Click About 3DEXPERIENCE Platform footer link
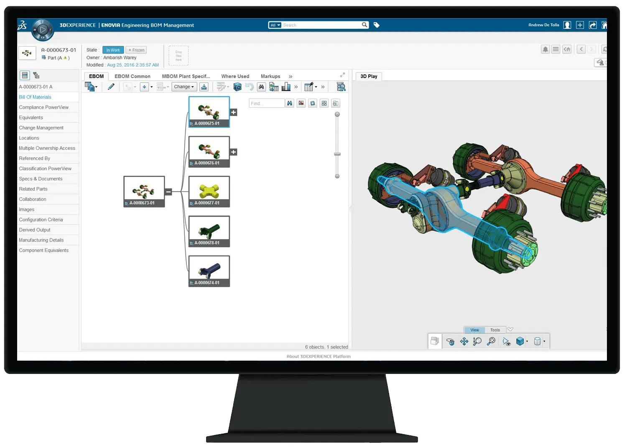Screen dimensions: 627x447 tap(319, 356)
